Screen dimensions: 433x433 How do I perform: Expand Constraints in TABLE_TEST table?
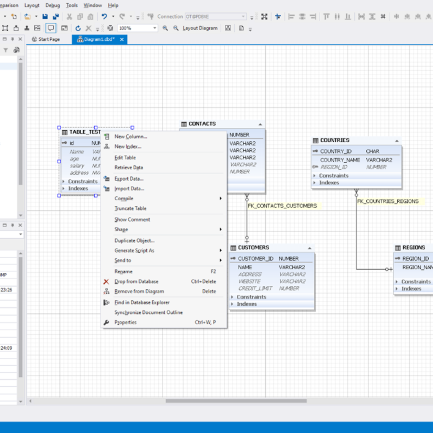[63, 181]
